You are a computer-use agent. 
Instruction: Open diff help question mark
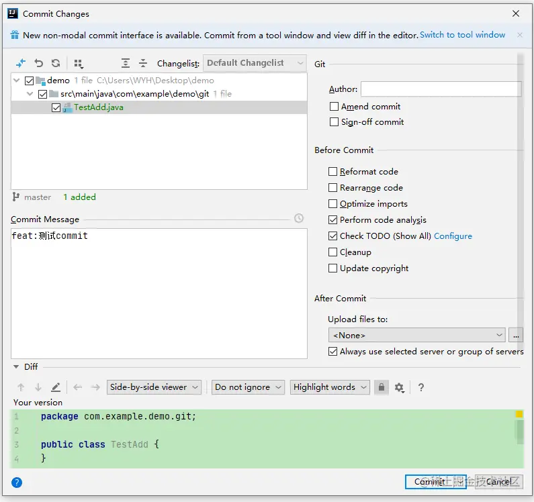click(421, 387)
